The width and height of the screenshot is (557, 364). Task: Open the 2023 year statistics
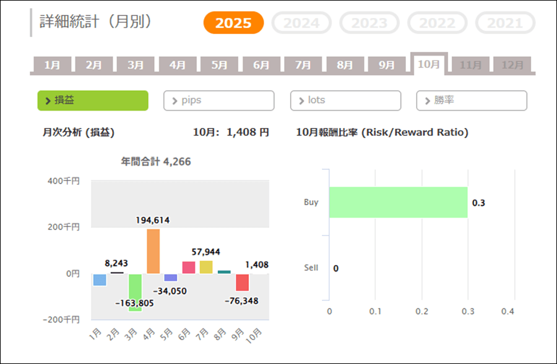(x=369, y=23)
